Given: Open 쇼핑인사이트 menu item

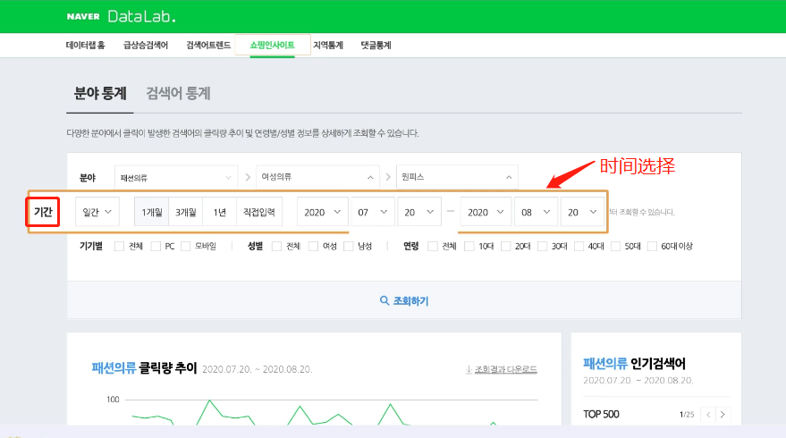Looking at the screenshot, I should [x=272, y=45].
